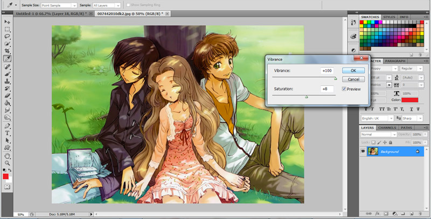Click Cancel in the Vibrance dialog

(353, 79)
